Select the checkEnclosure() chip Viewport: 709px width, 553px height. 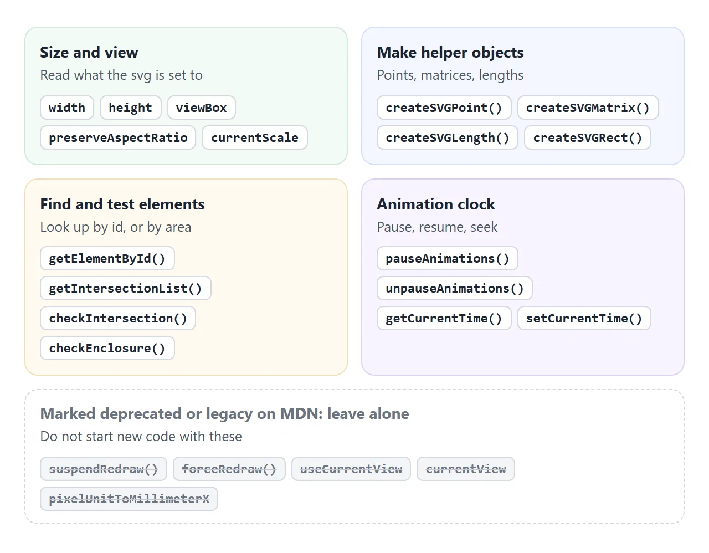pyautogui.click(x=107, y=348)
